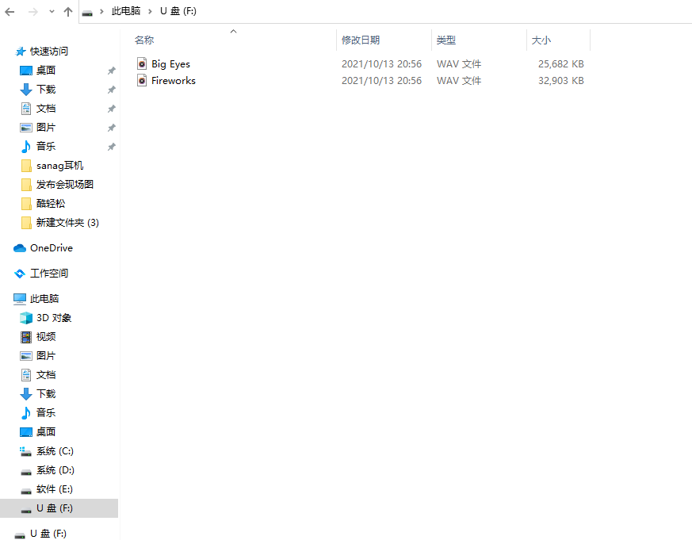The width and height of the screenshot is (692, 540).
Task: Select 此电脑 in navigation pane
Action: (x=44, y=299)
